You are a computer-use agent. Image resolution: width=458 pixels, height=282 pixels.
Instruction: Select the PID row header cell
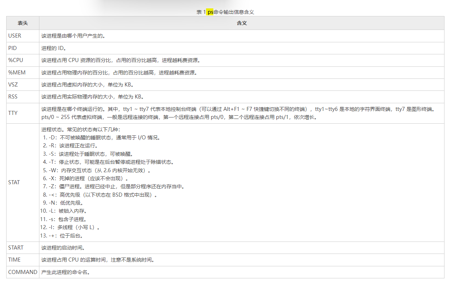[23, 48]
